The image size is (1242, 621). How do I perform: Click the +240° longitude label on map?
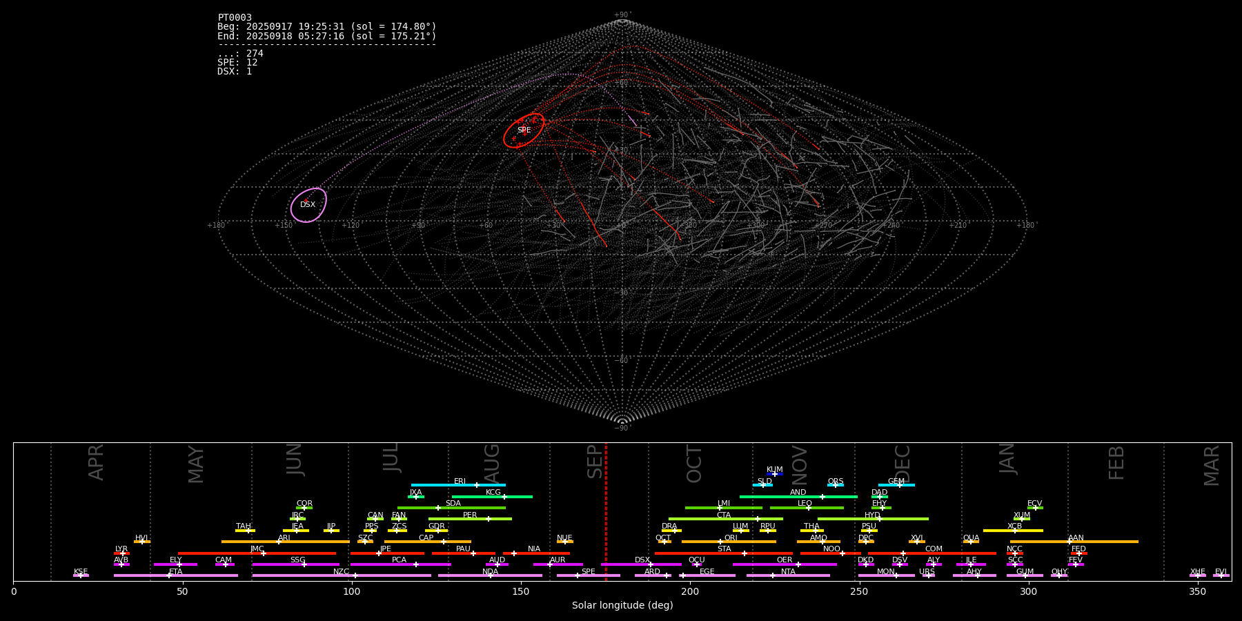click(894, 226)
